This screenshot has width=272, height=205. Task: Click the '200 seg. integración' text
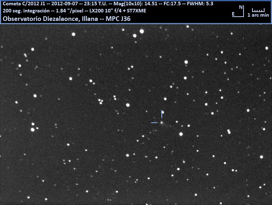tap(26, 11)
